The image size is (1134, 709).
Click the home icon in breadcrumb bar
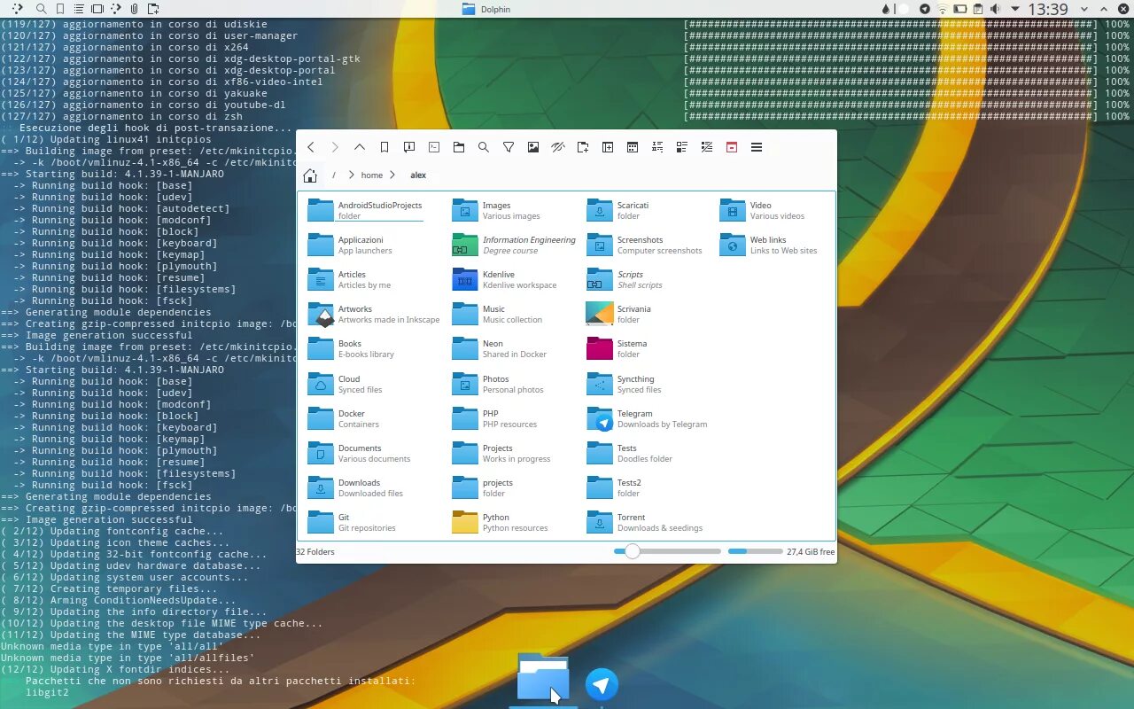click(310, 175)
